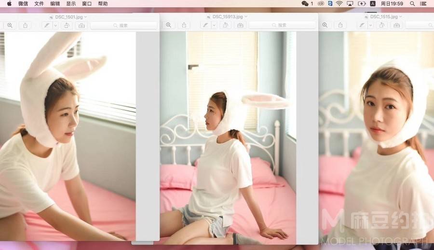434x250 pixels.
Task: Open the Wi-Fi status menu
Action: (339, 3)
